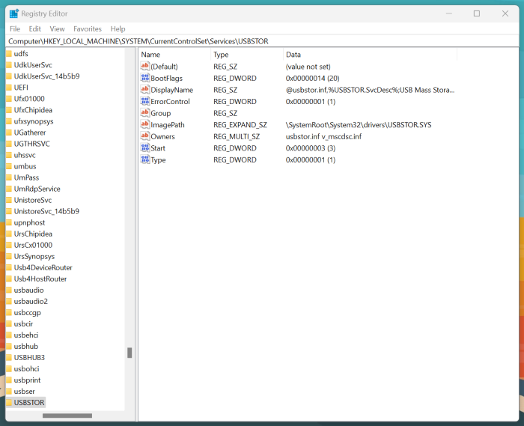This screenshot has width=524, height=426.
Task: Click the UEFI folder icon
Action: click(9, 87)
